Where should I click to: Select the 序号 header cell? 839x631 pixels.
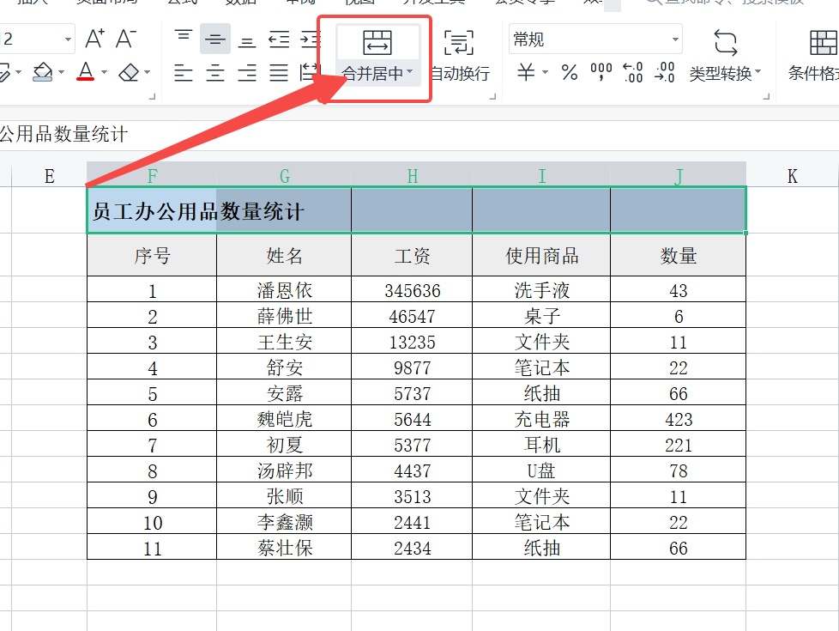152,256
